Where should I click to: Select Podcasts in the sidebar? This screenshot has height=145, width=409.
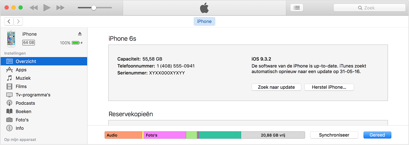pyautogui.click(x=44, y=103)
